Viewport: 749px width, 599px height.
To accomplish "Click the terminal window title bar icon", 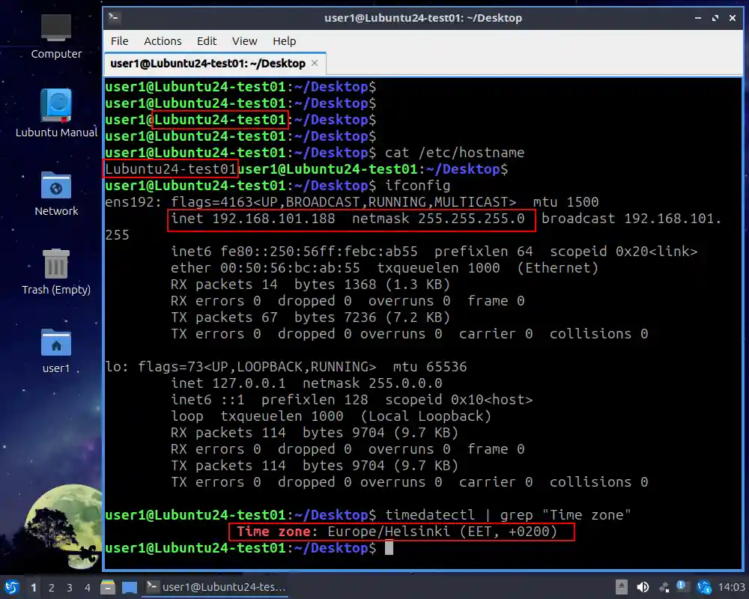I will click(x=114, y=18).
